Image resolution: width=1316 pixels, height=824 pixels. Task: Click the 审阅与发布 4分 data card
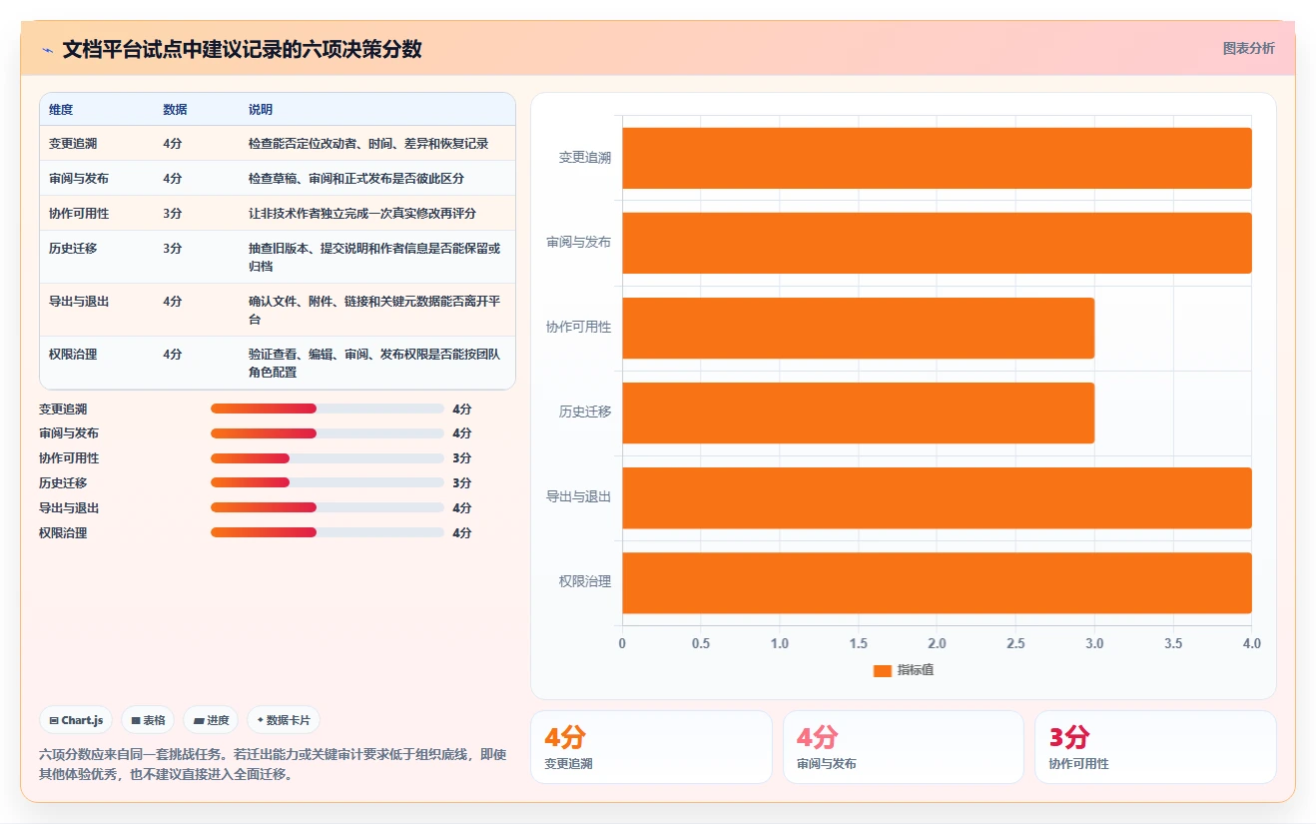click(904, 747)
